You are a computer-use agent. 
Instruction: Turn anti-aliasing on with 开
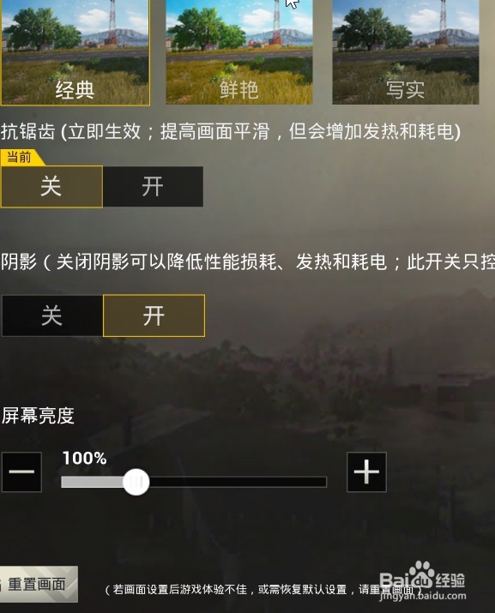[153, 187]
